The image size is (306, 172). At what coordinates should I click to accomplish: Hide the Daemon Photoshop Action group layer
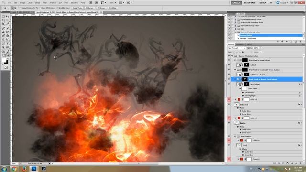(x=229, y=56)
